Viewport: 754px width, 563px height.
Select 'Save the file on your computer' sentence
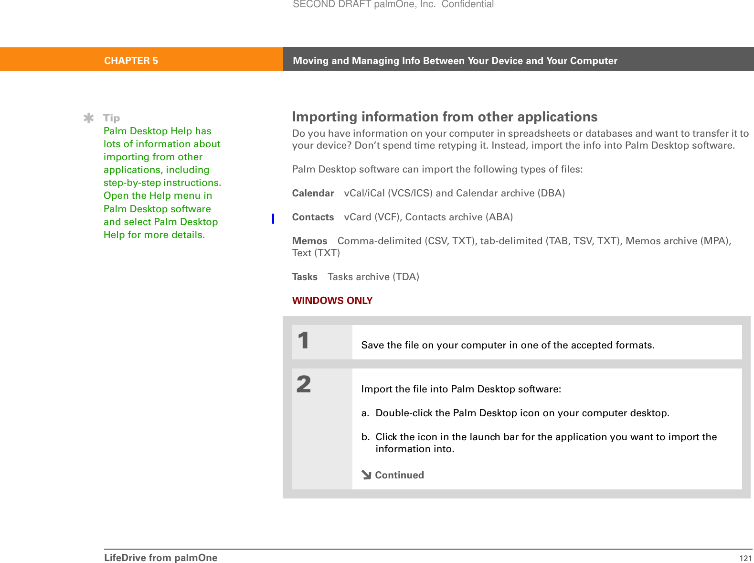click(508, 345)
